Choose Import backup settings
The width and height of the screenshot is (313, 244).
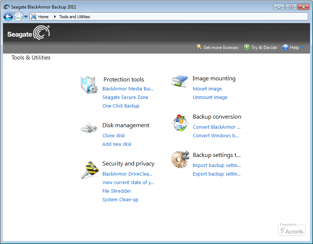(x=217, y=166)
